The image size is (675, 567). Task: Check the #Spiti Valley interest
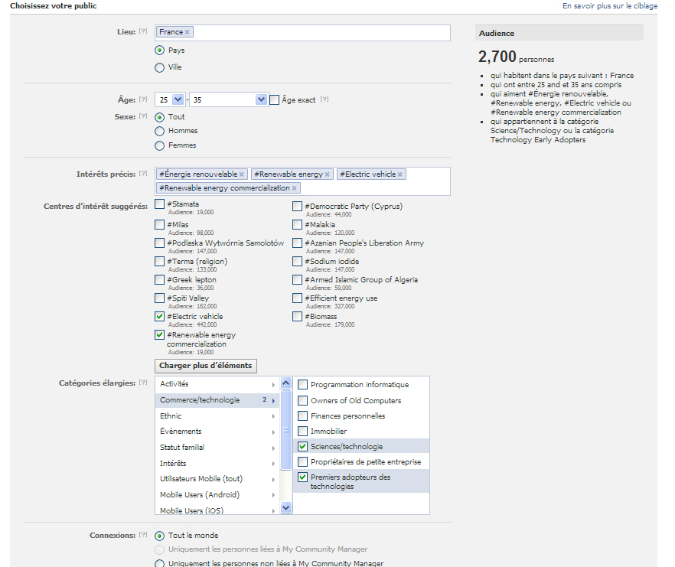point(160,298)
